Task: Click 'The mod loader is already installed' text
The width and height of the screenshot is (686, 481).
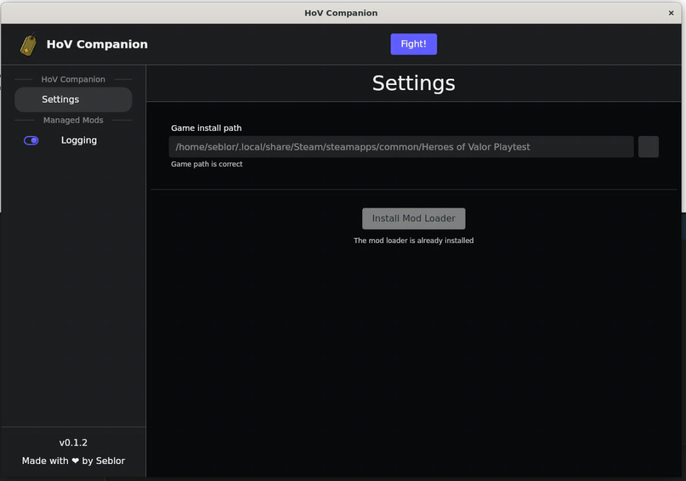Action: click(x=413, y=241)
